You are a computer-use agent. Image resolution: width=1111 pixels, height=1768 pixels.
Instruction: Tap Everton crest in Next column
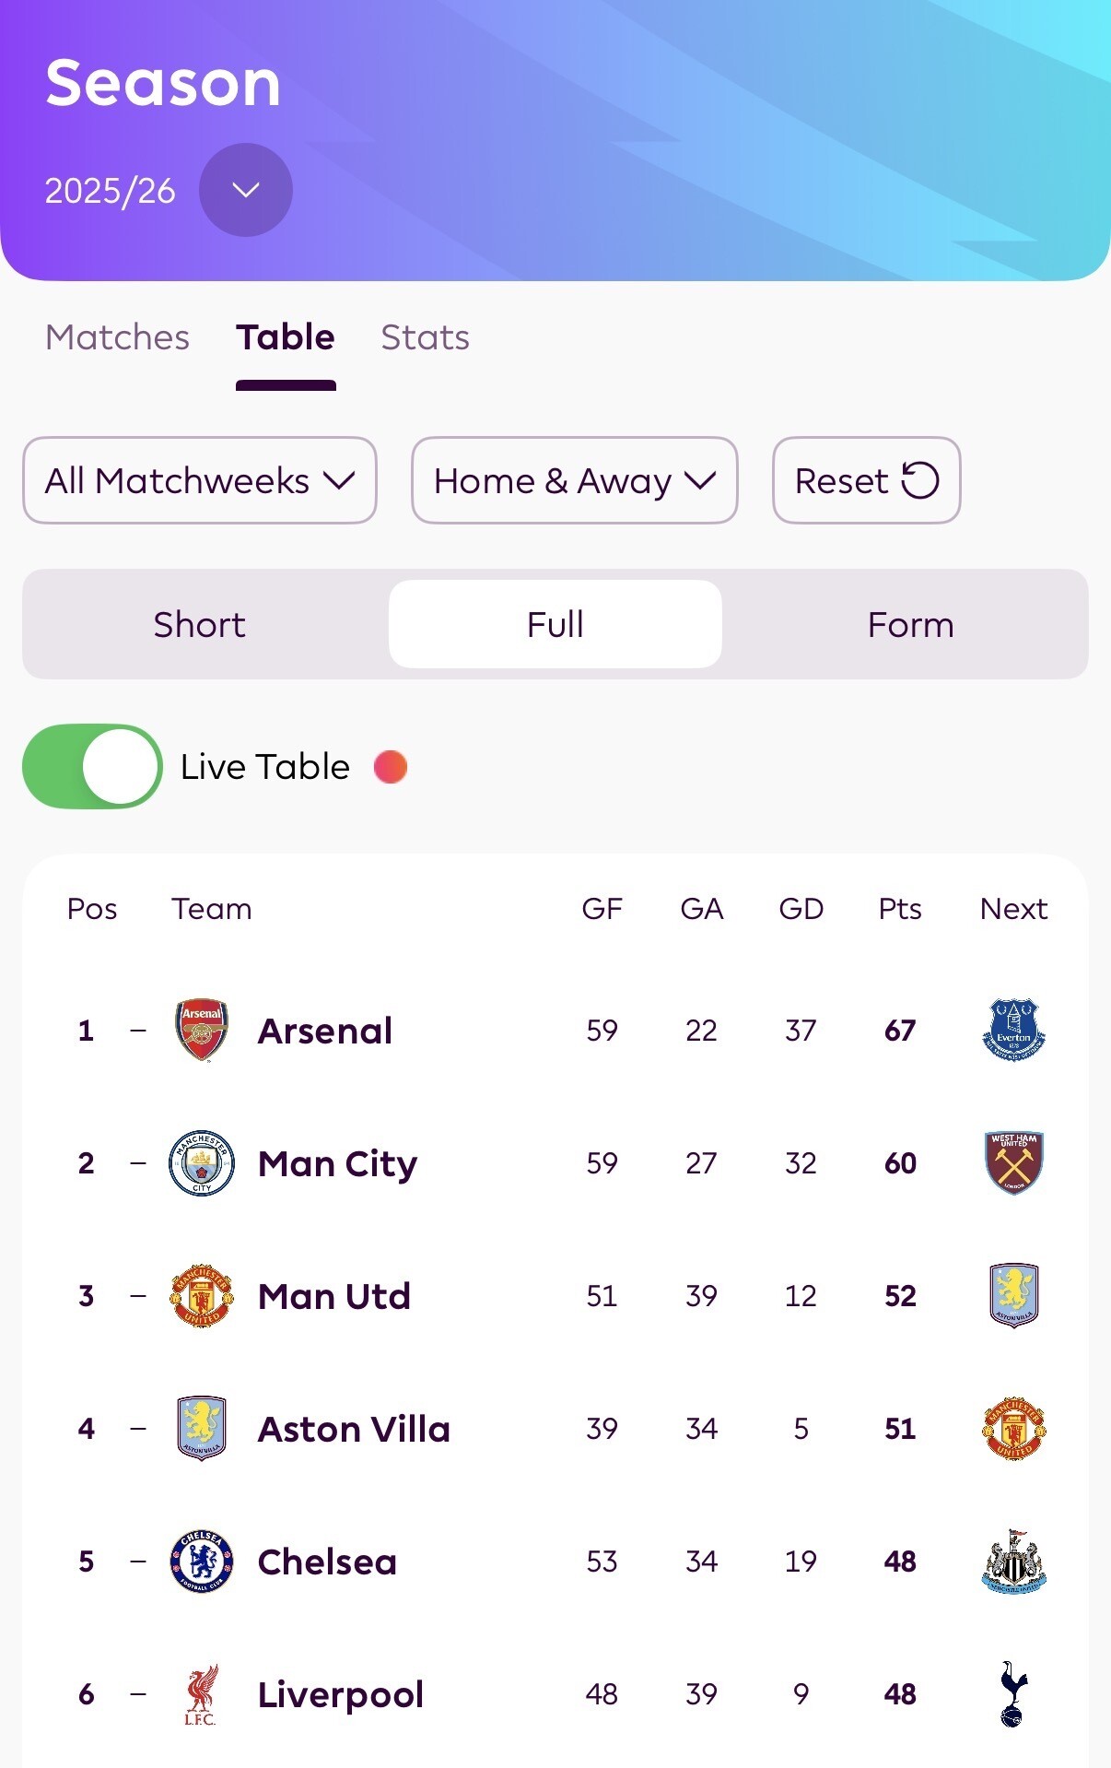(1013, 1030)
